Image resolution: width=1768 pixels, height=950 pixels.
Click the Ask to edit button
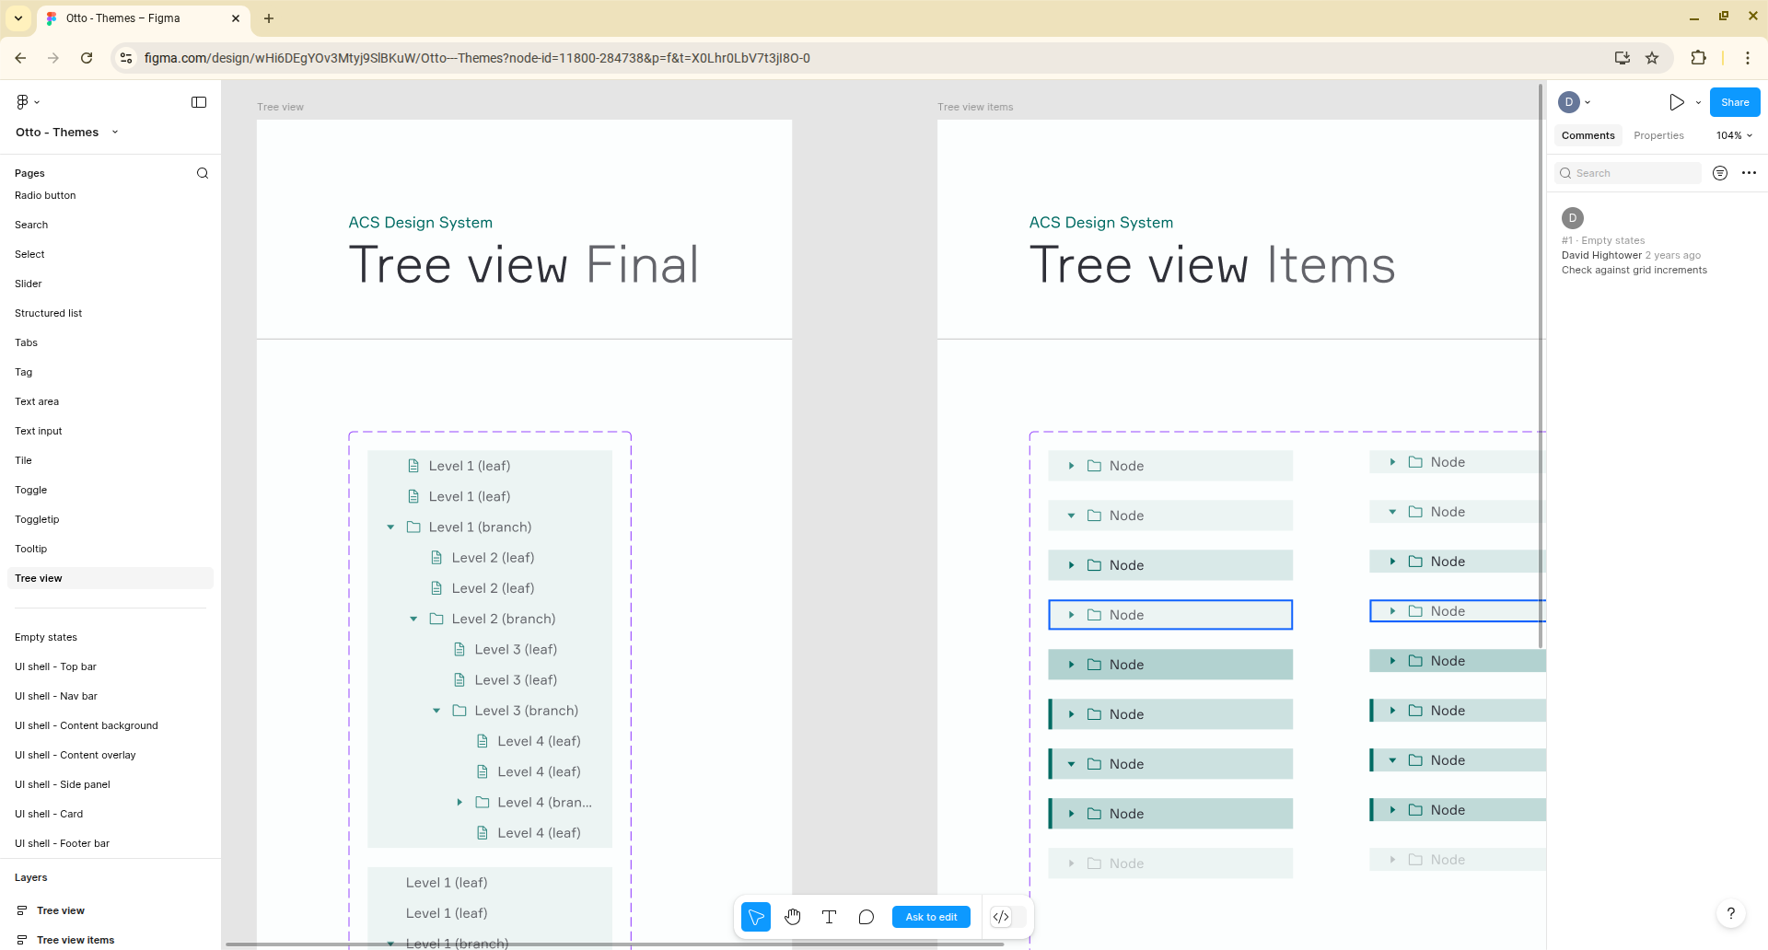(x=931, y=917)
